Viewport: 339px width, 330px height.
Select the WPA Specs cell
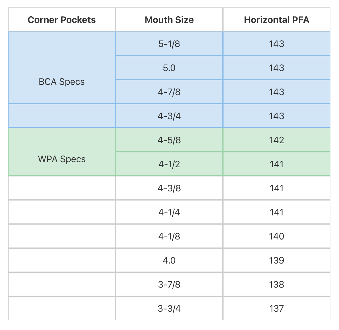[x=62, y=159]
